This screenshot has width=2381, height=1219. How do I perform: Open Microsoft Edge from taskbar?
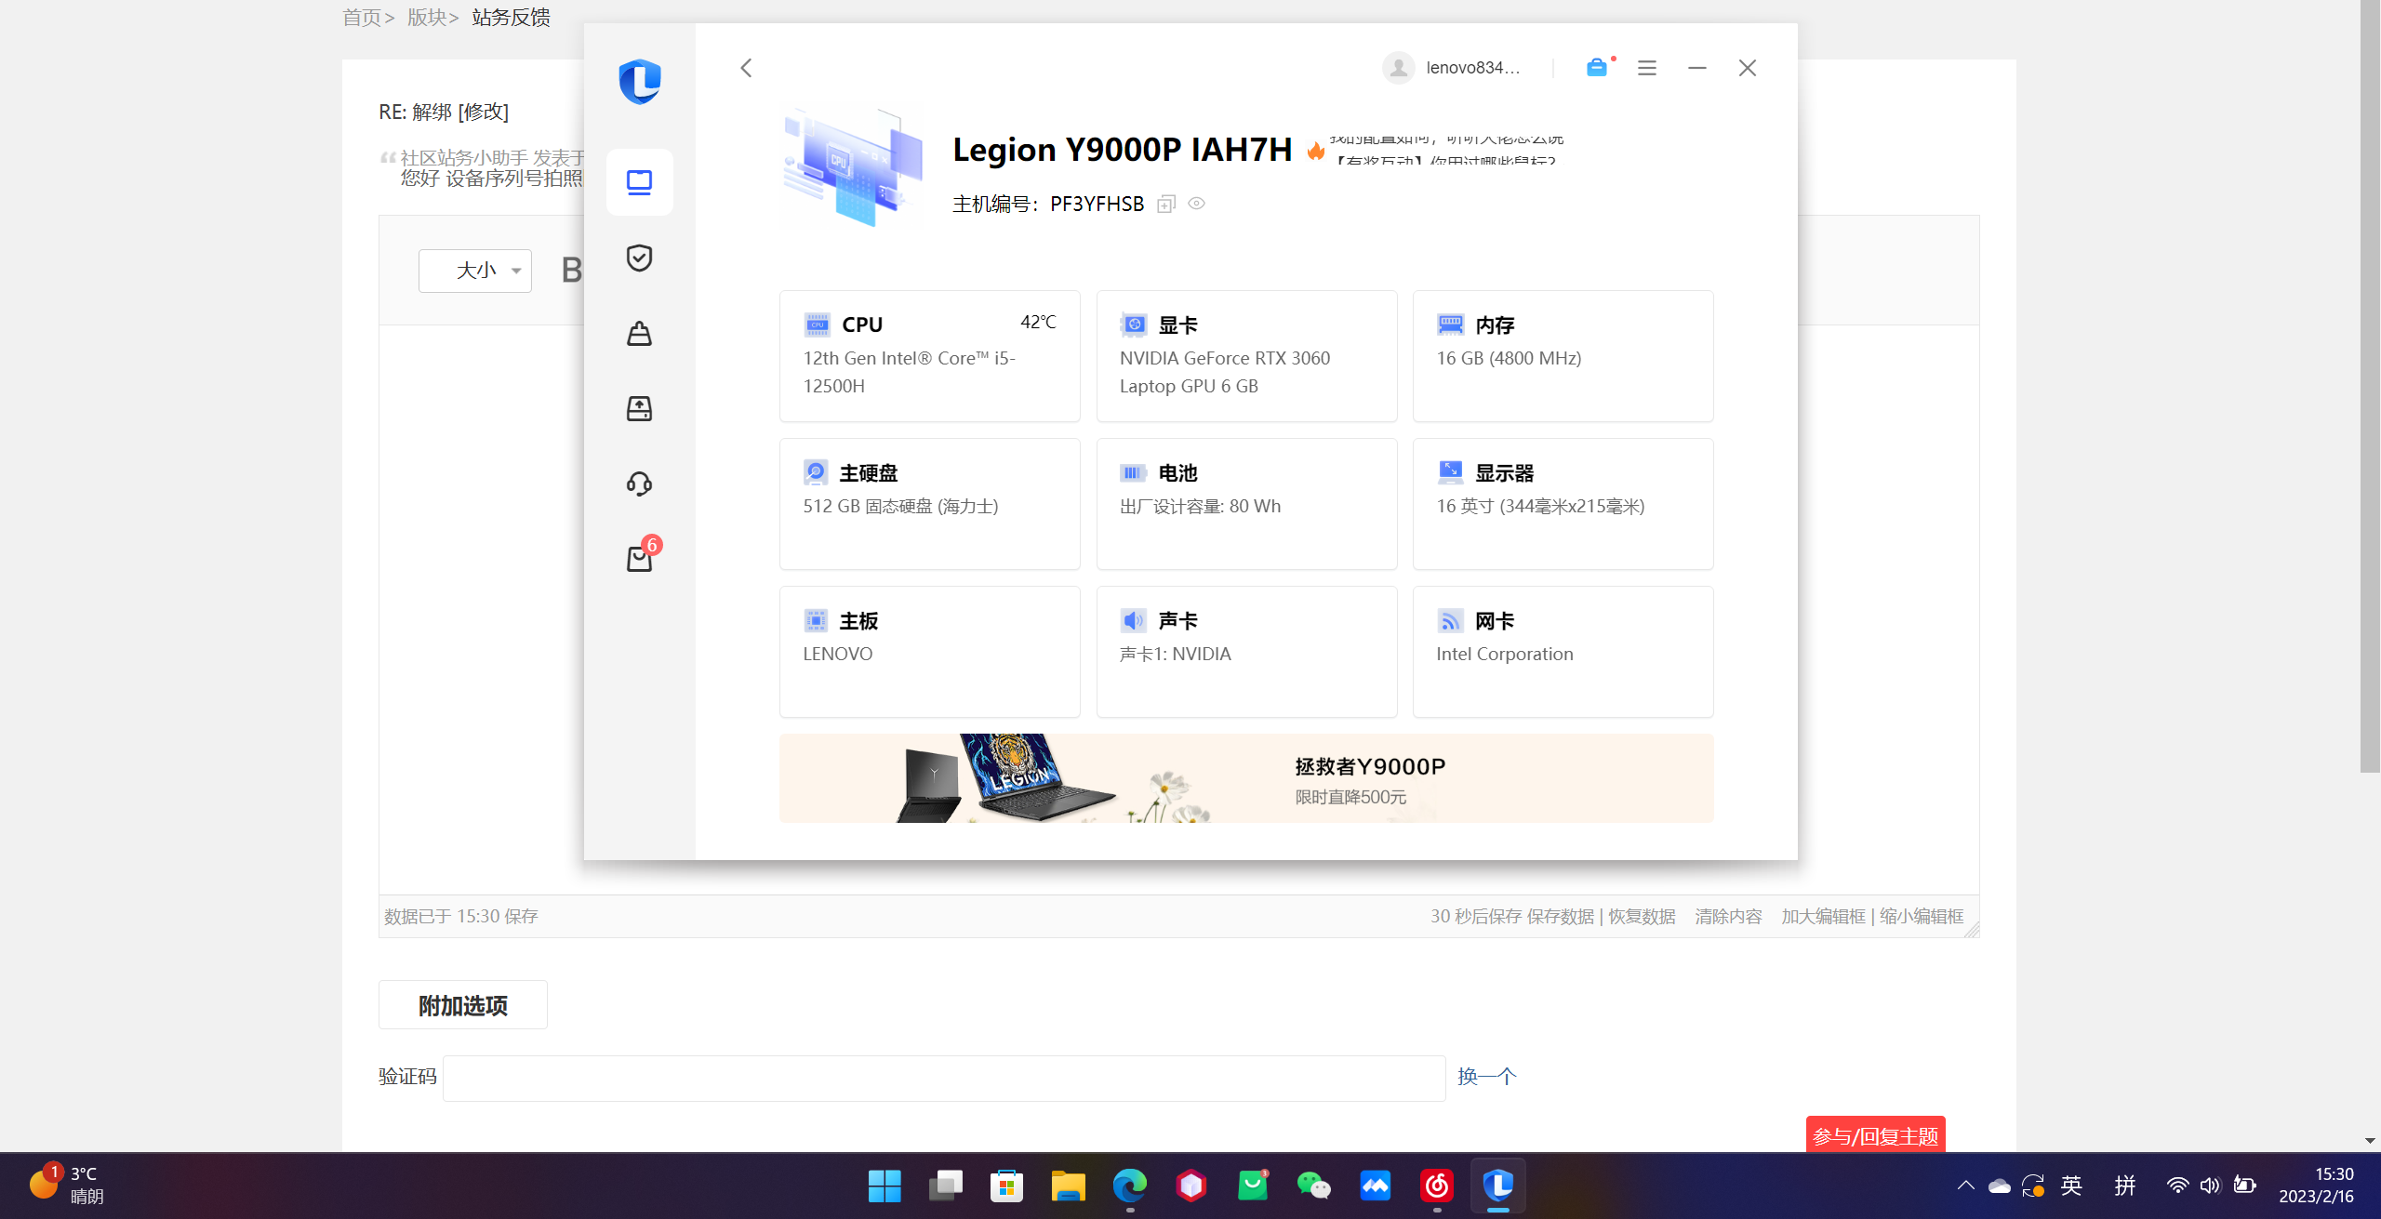[1129, 1186]
